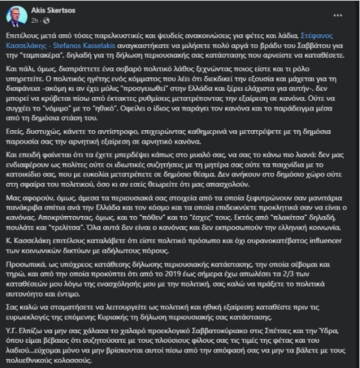Follow the tagged Stefanos Kasselakis link
This screenshot has width=360, height=368.
[84, 46]
